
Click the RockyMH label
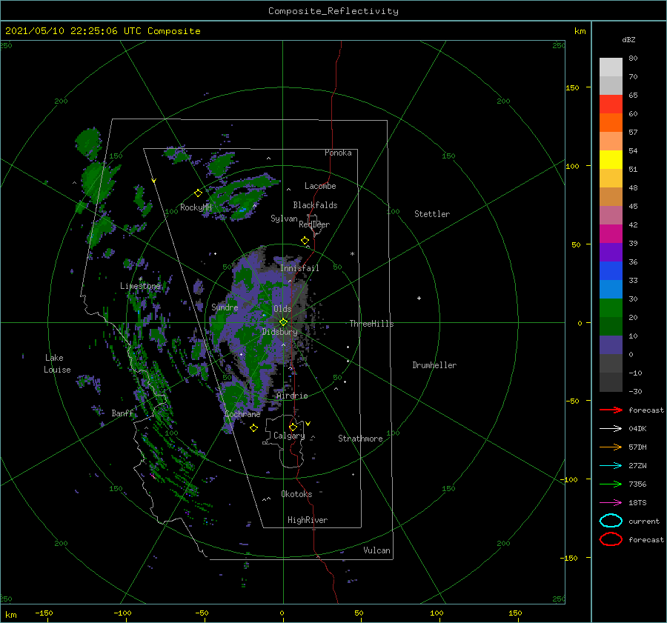[196, 207]
